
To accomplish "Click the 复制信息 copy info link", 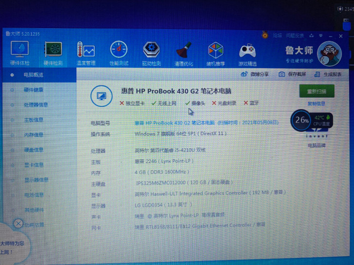I will click(x=316, y=104).
